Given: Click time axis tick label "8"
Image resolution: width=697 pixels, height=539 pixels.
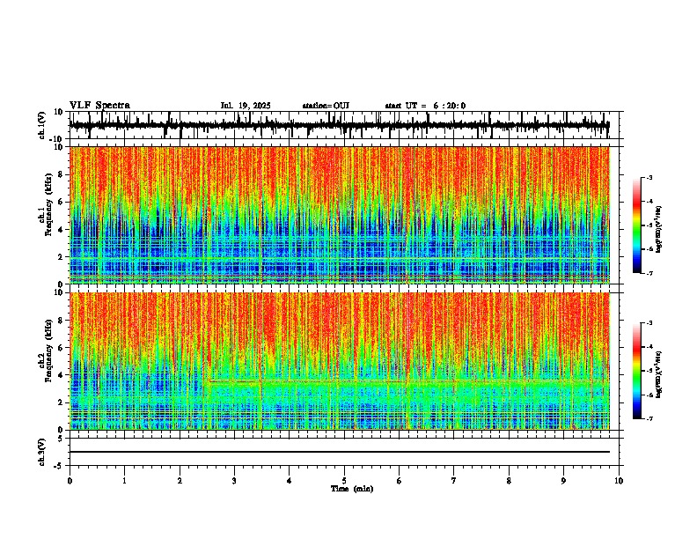Looking at the screenshot, I should (509, 481).
